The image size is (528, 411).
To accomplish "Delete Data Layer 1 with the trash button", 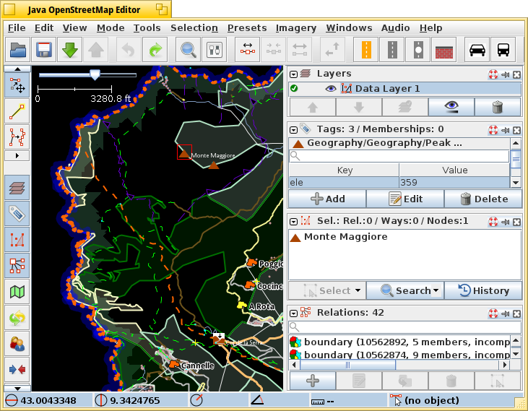I will tap(498, 107).
